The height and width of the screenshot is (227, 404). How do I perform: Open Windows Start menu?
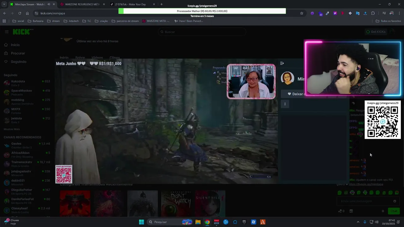[141, 222]
